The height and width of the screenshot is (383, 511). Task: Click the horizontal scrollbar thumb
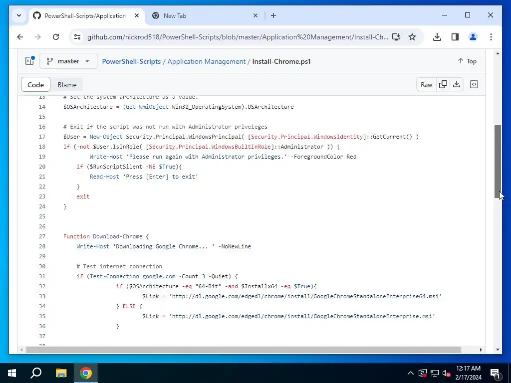click(243, 350)
